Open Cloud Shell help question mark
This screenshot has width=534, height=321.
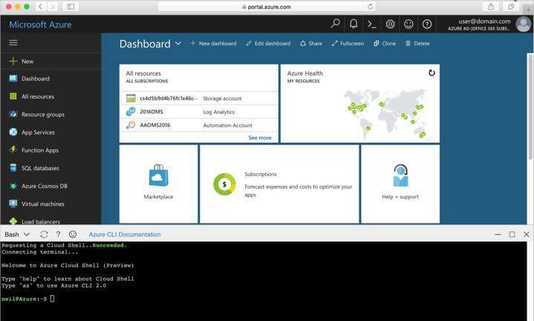click(58, 235)
